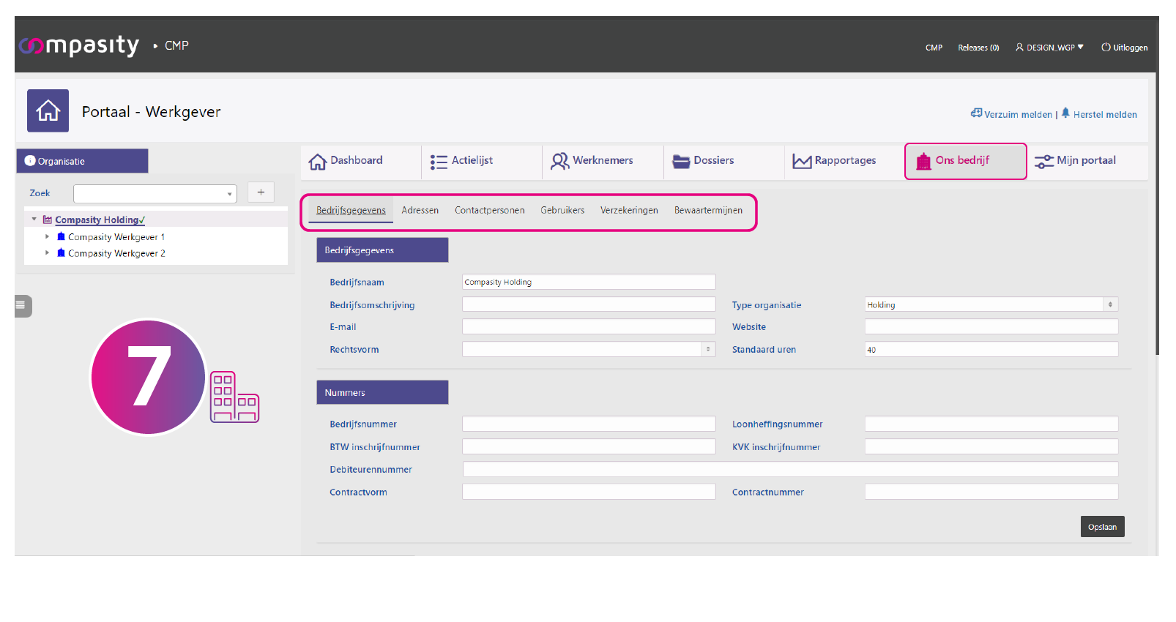Viewport: 1176px width, 622px height.
Task: Select Compasity Werkgever 2 in the tree
Action: 116,253
